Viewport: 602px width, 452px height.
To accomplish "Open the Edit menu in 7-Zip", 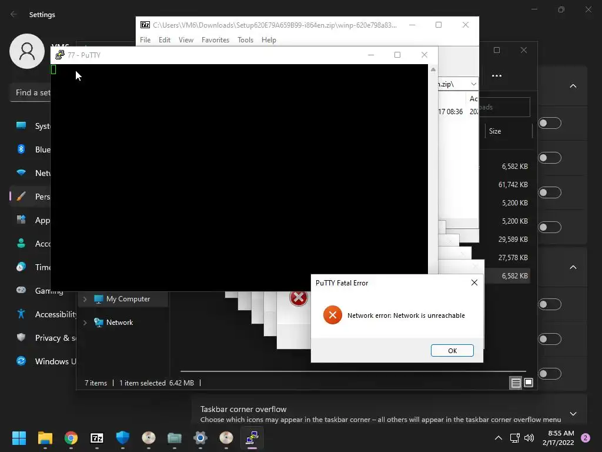I will (x=165, y=40).
